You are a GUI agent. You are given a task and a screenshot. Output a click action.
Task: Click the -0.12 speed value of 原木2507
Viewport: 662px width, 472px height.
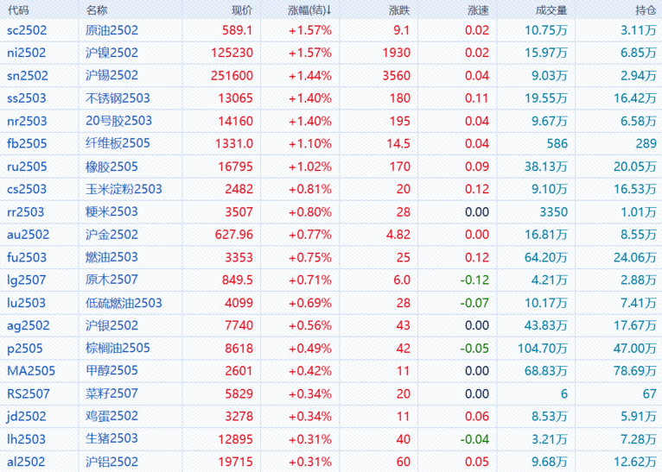[474, 280]
